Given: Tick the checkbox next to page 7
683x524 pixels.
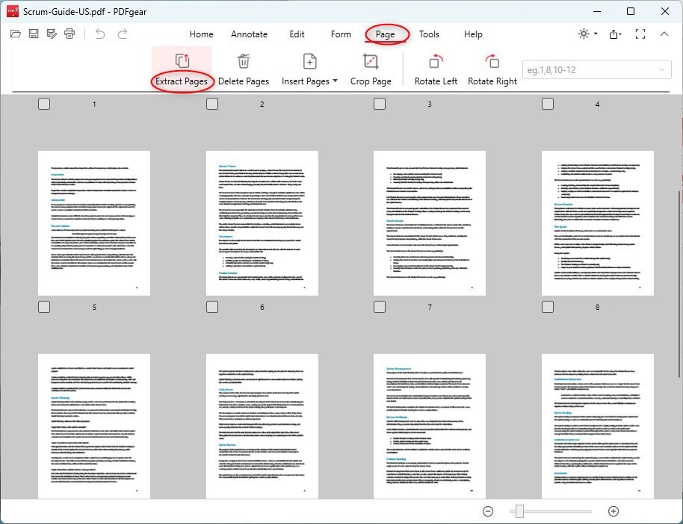Looking at the screenshot, I should (x=379, y=306).
